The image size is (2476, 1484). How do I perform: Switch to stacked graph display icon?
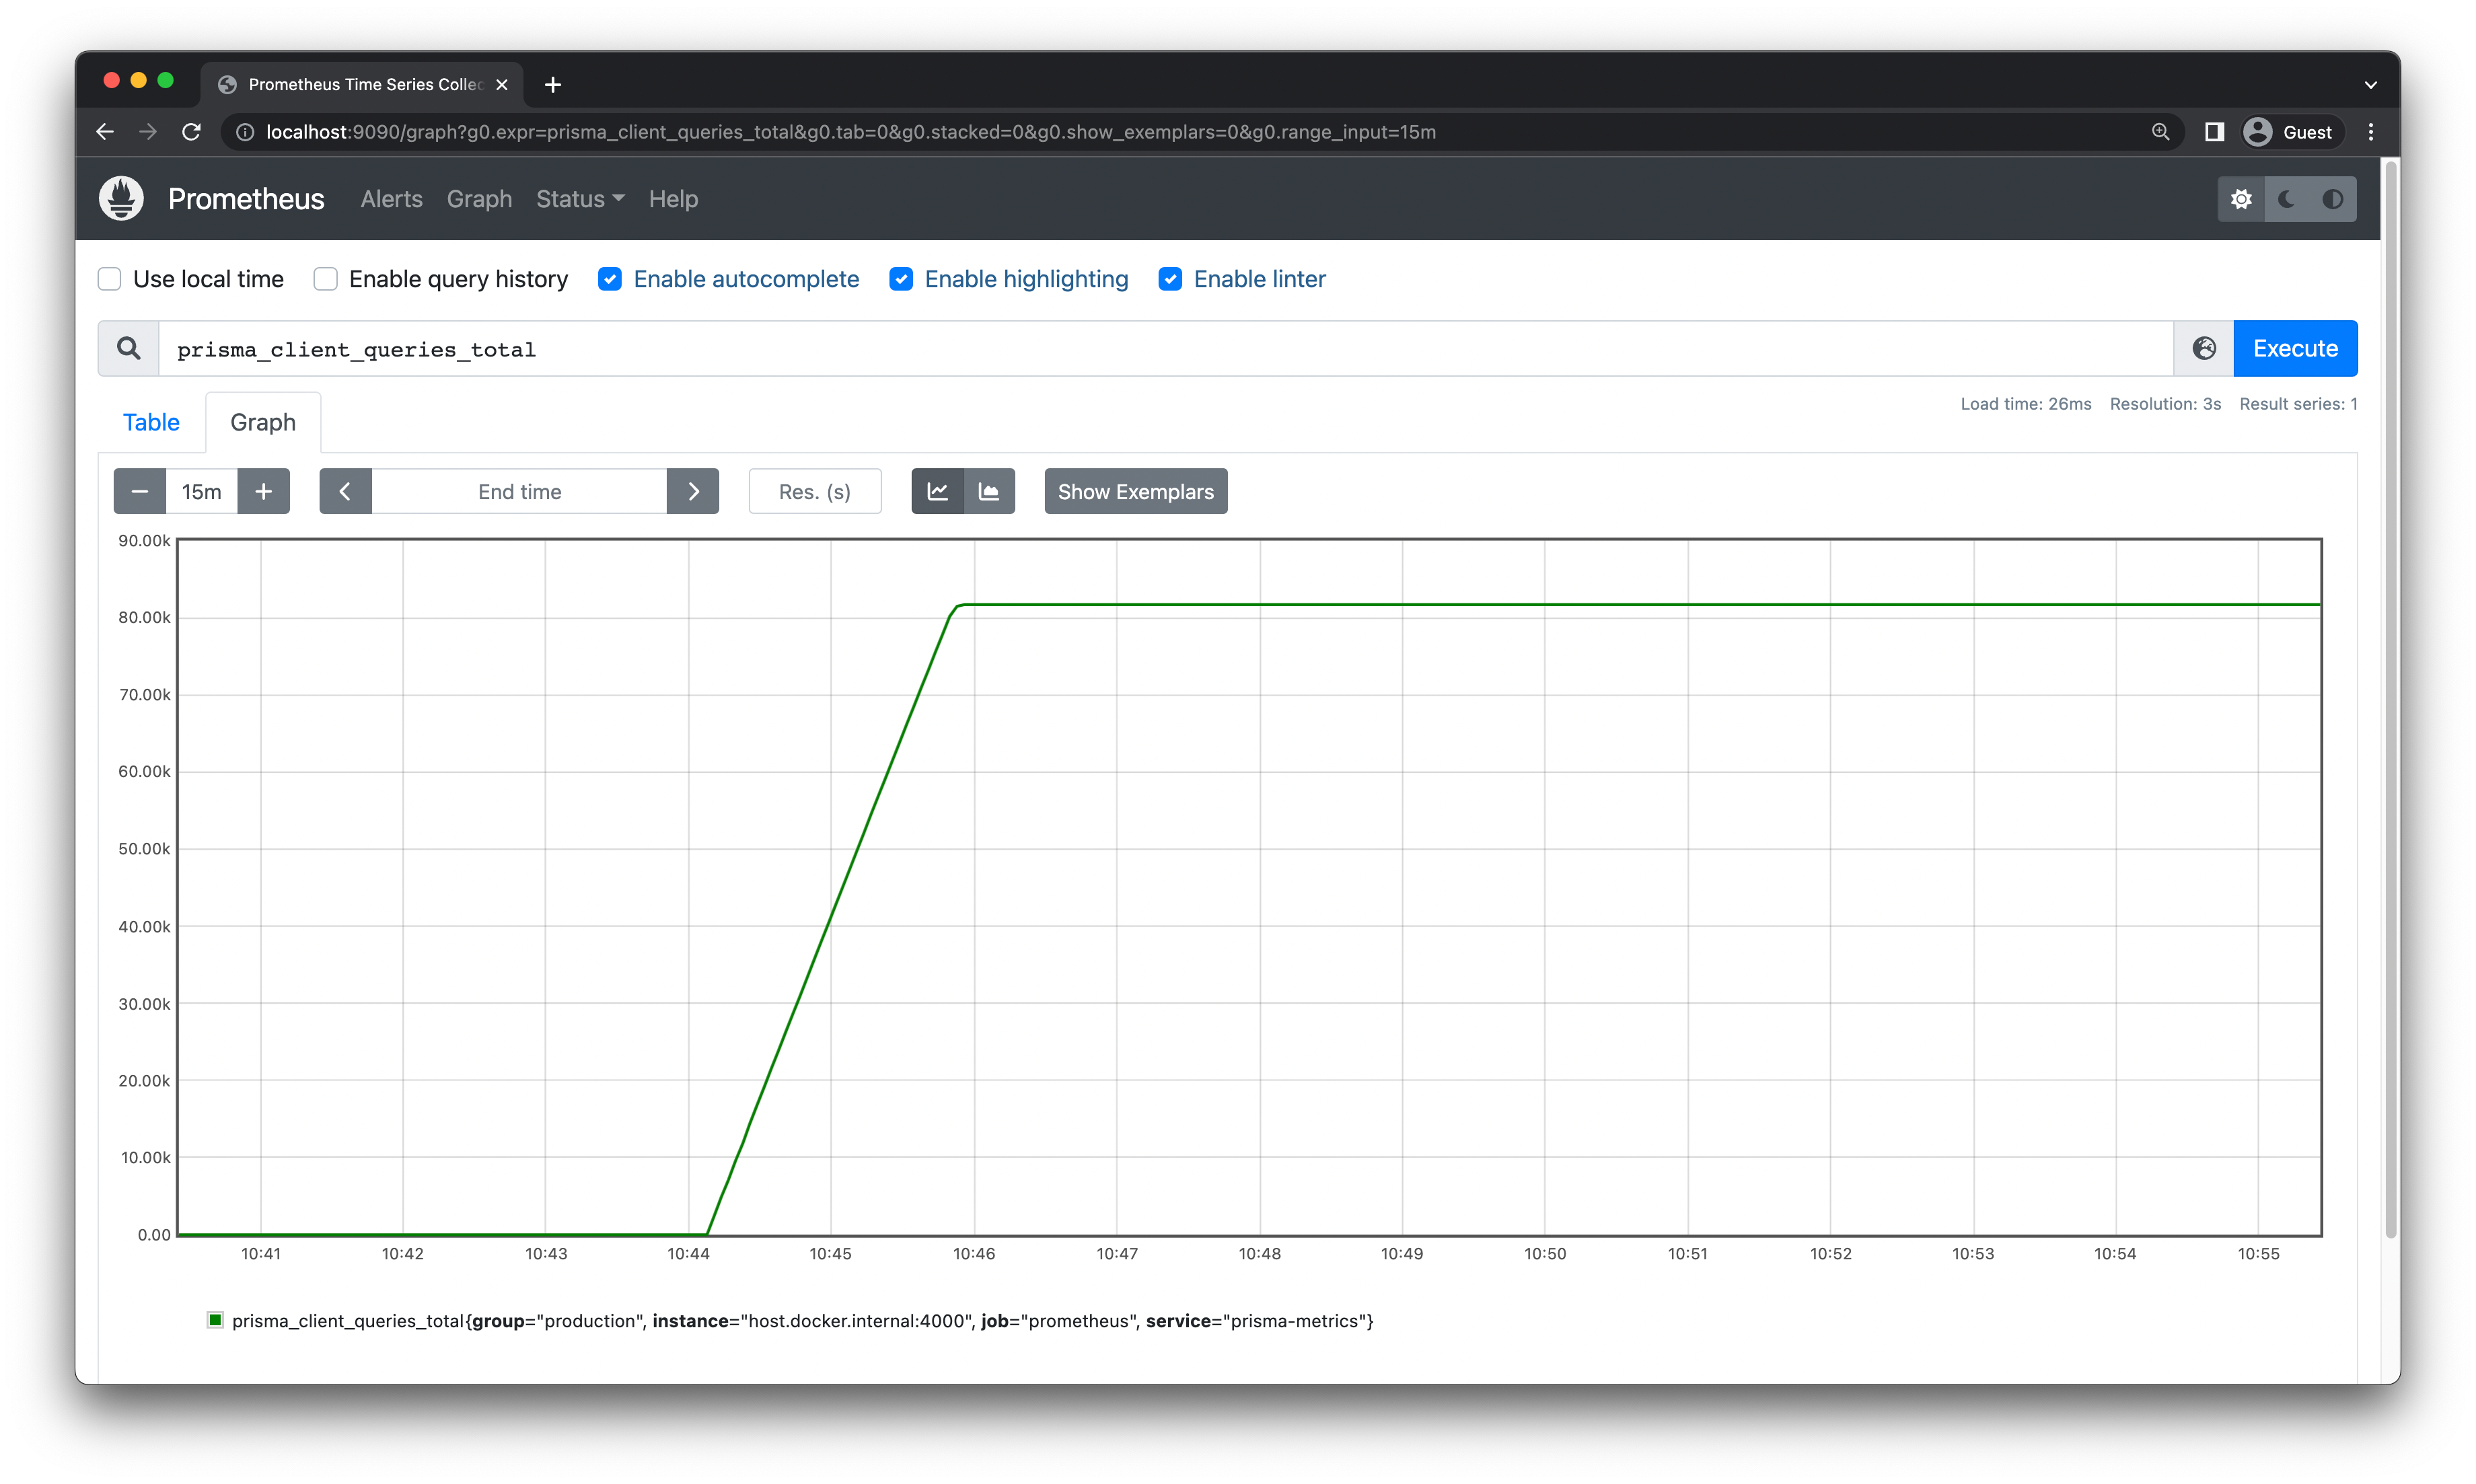989,491
